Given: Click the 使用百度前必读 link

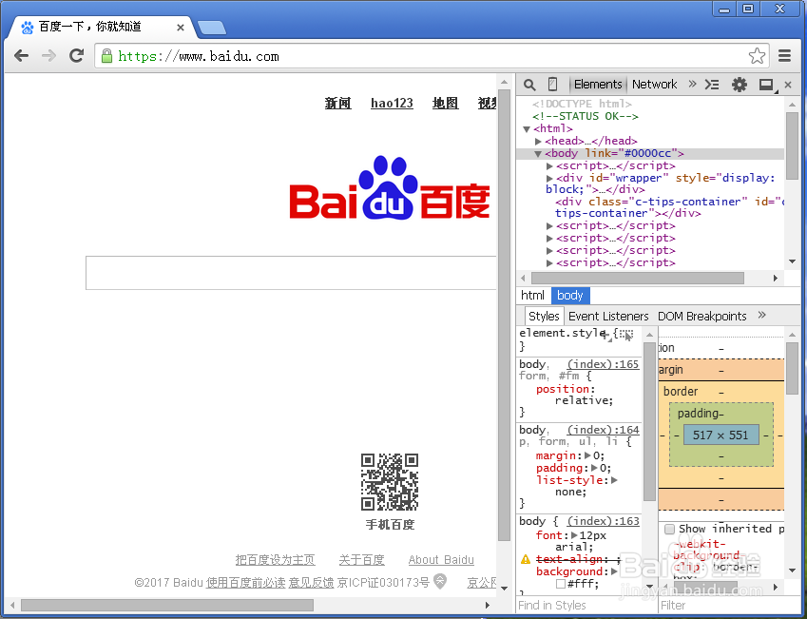Looking at the screenshot, I should click(x=245, y=583).
